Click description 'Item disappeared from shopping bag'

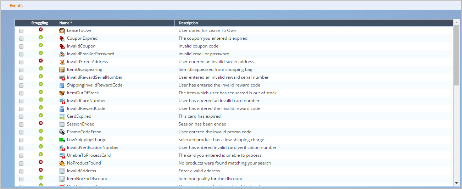click(216, 70)
